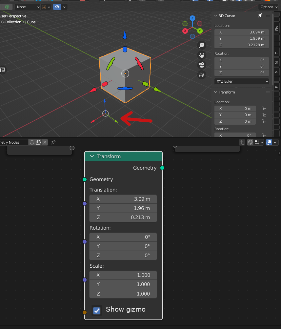This screenshot has height=329, width=281.
Task: Unlink the node group with X icon
Action: 45,142
